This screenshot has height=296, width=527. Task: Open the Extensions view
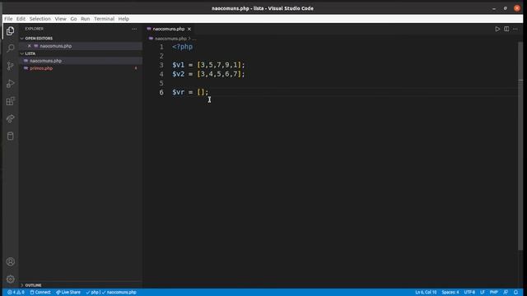click(x=11, y=101)
